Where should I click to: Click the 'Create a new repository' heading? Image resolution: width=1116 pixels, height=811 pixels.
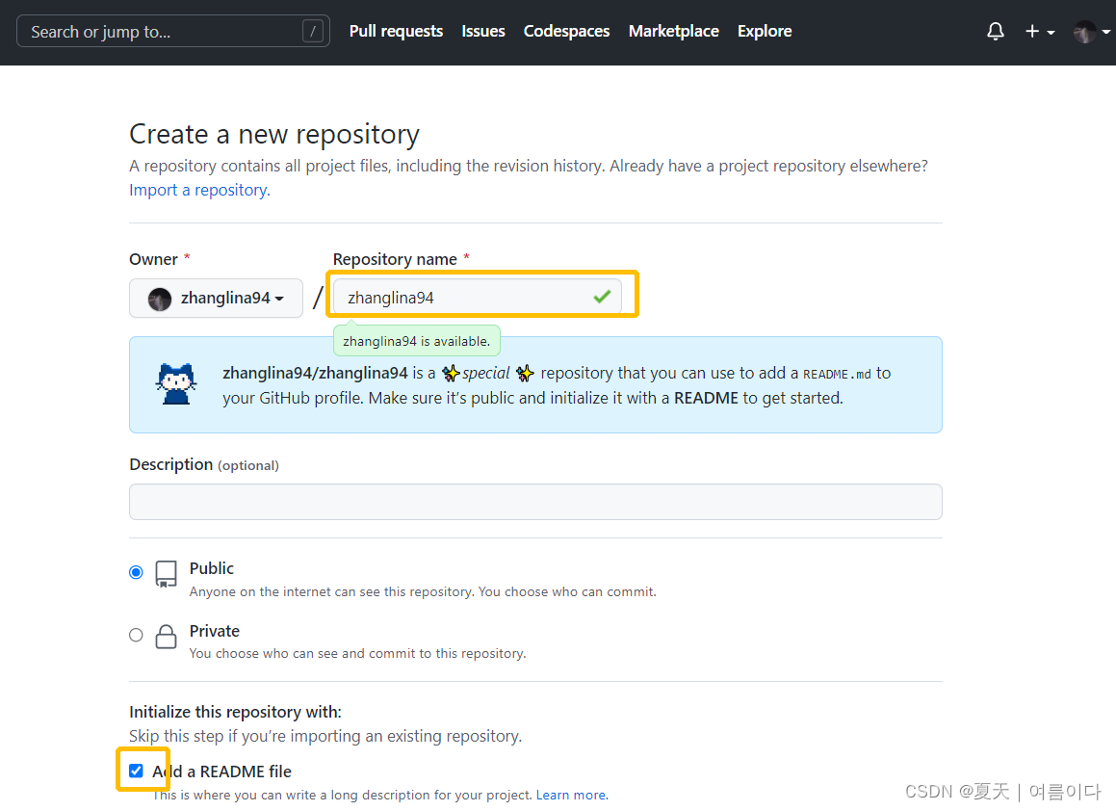(274, 134)
